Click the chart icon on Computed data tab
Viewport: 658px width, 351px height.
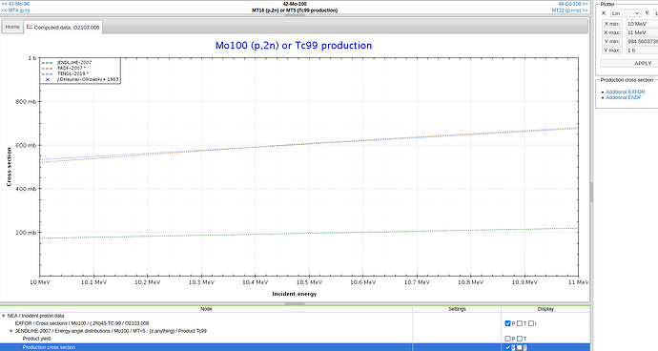pos(30,27)
